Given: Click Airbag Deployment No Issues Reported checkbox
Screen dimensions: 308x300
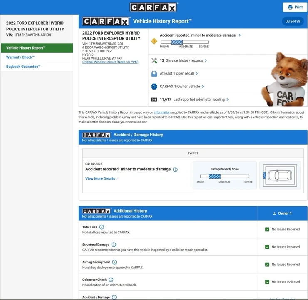Looking at the screenshot, I should point(267,265).
